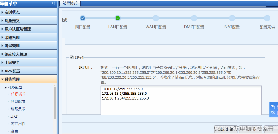Click the IP地址 field label

coord(86,68)
